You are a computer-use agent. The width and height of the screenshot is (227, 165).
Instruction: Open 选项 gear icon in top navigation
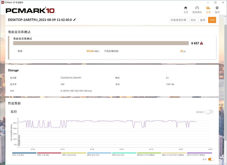[217, 8]
